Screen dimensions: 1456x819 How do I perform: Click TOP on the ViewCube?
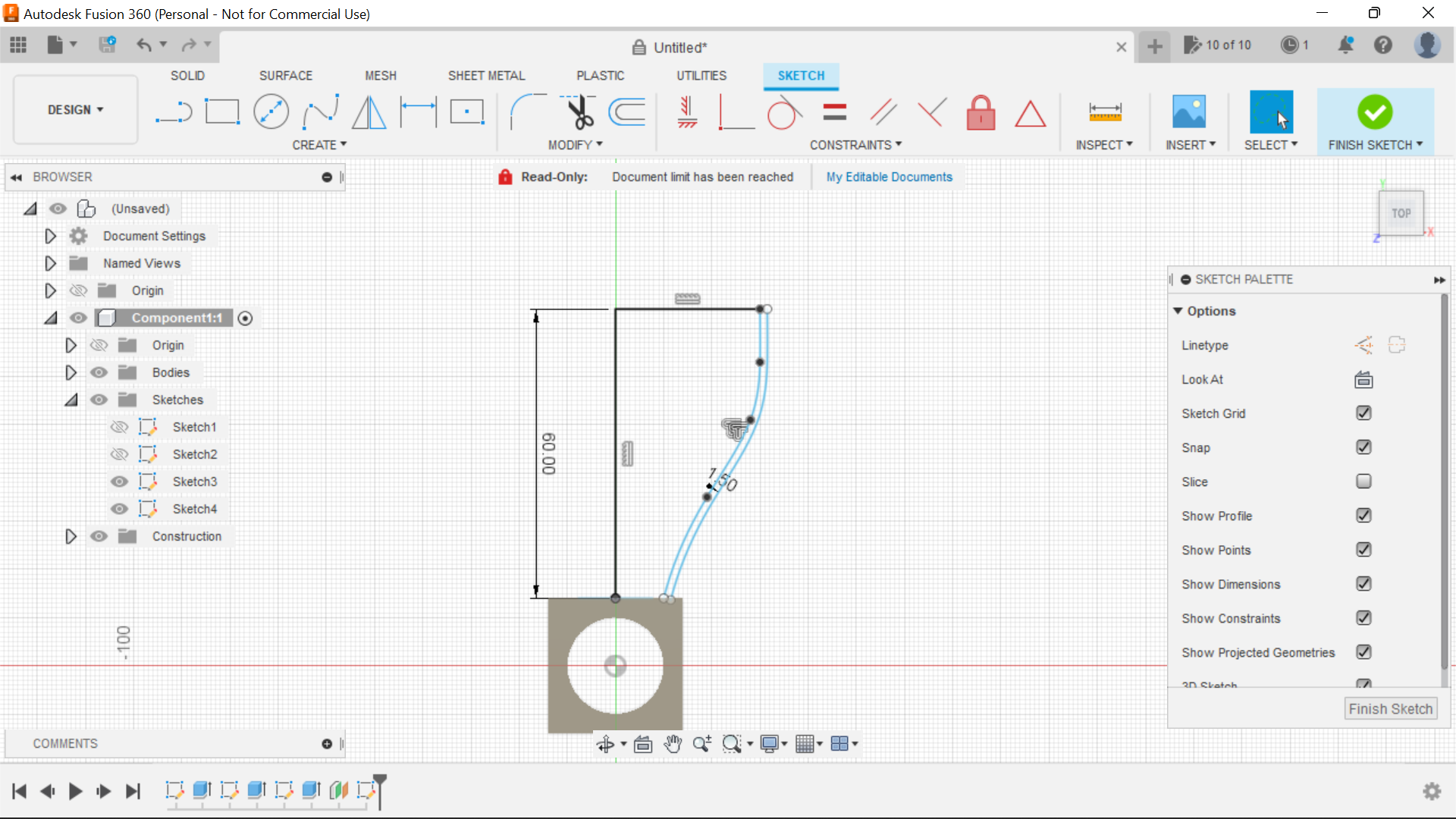click(x=1401, y=213)
